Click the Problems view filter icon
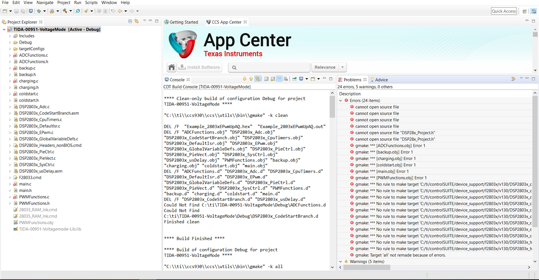 coord(513,79)
